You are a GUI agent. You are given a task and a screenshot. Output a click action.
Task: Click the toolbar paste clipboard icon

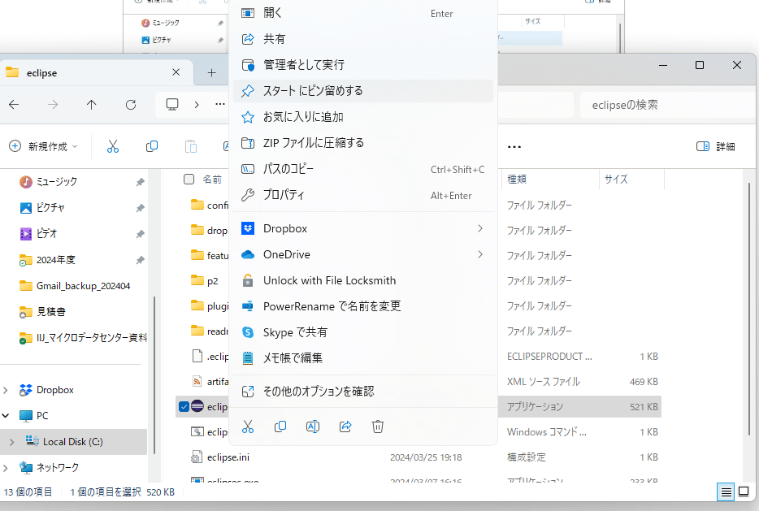coord(191,146)
